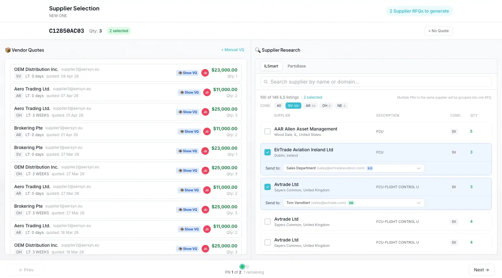The image size is (502, 278).
Task: Click JD avatar on Aero Trading 18 Mar 26 quote
Action: (207, 229)
